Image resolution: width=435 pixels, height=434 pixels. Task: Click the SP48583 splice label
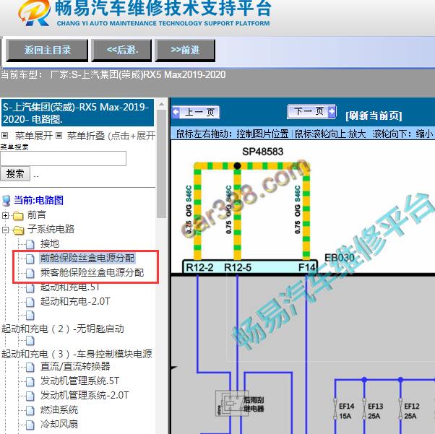click(263, 152)
